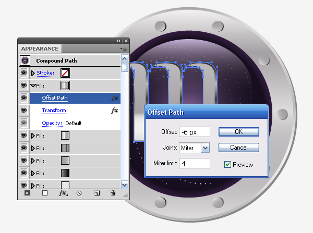Open the Transform effect link

(54, 111)
